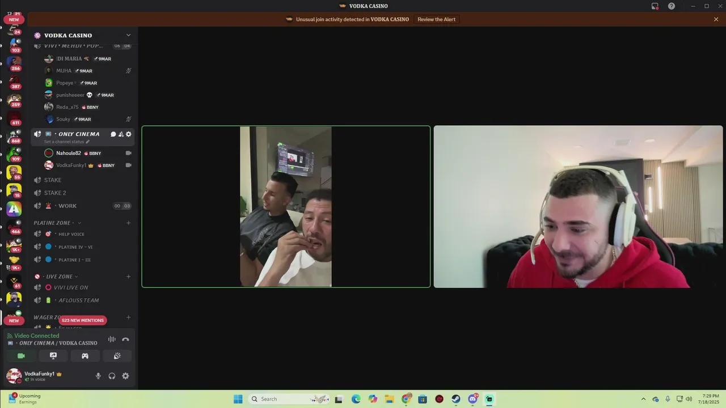Open ONLY CINEMA channel text chat
Screen dimensions: 726x408
pos(113,134)
